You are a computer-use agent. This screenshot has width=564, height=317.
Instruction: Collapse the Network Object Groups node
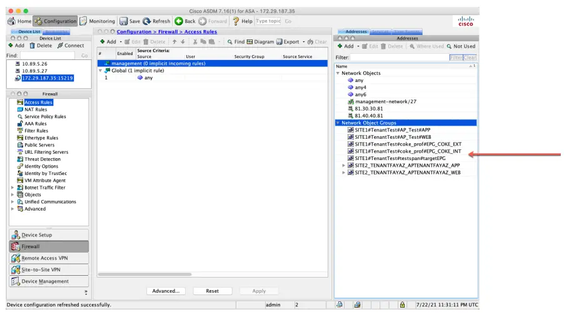(x=338, y=123)
